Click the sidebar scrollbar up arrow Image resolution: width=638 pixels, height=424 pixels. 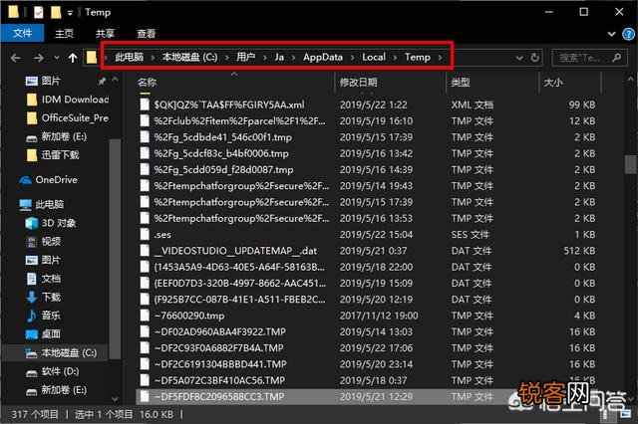[x=116, y=80]
